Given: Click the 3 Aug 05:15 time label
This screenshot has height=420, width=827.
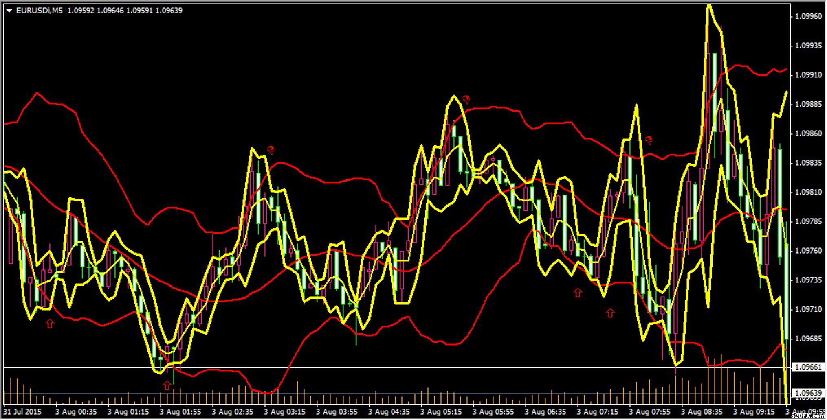Looking at the screenshot, I should pyautogui.click(x=441, y=412).
